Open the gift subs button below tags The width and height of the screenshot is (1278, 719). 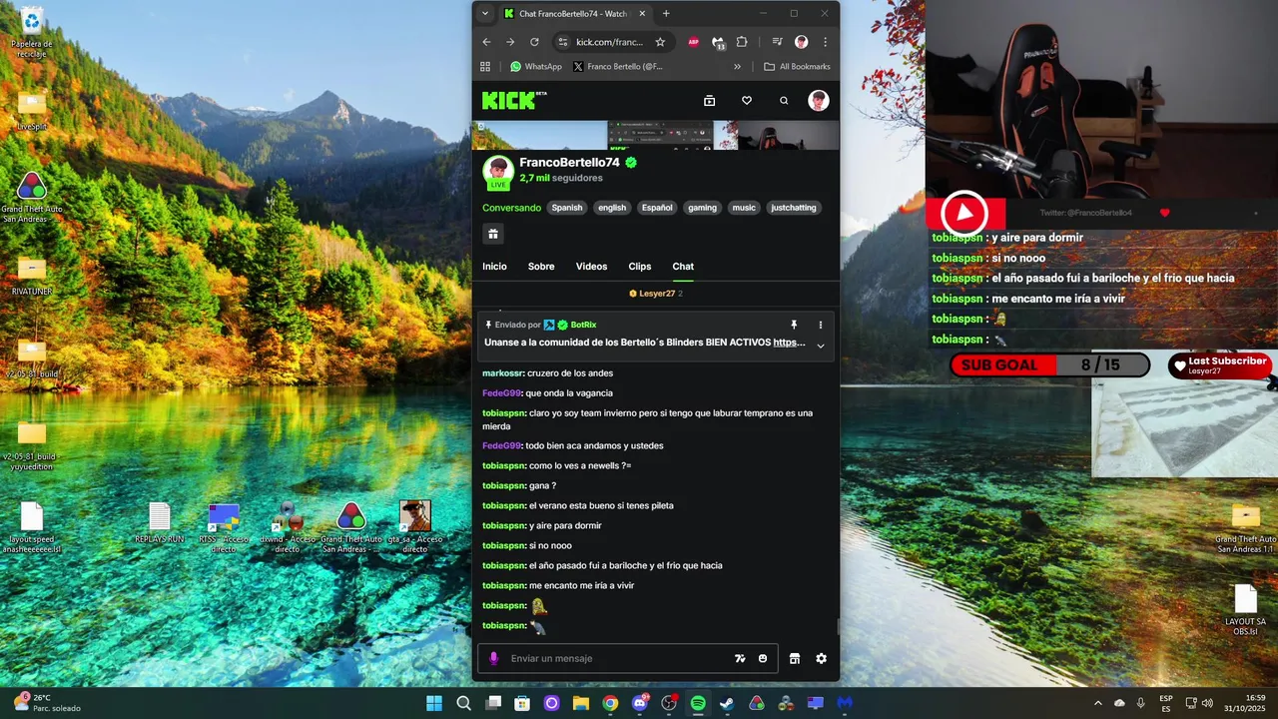(493, 234)
